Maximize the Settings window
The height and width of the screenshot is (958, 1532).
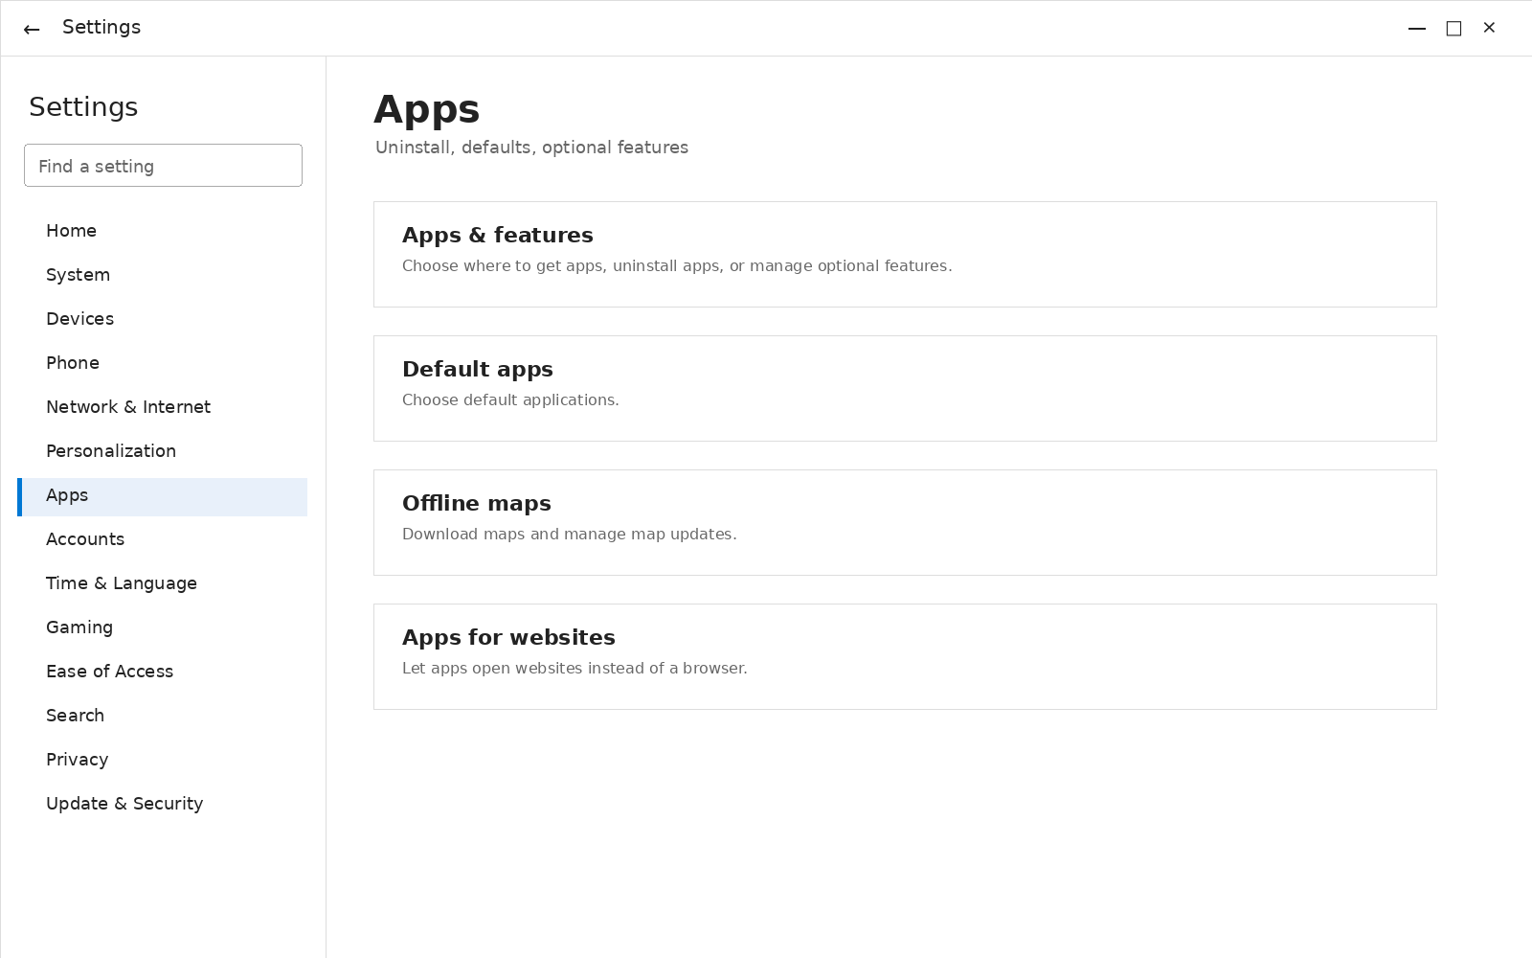click(1453, 29)
